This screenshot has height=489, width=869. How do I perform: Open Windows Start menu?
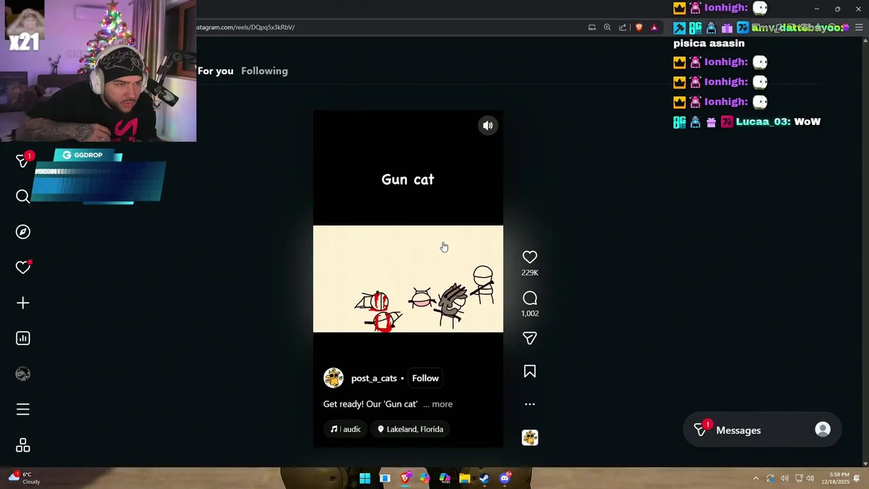[x=365, y=478]
